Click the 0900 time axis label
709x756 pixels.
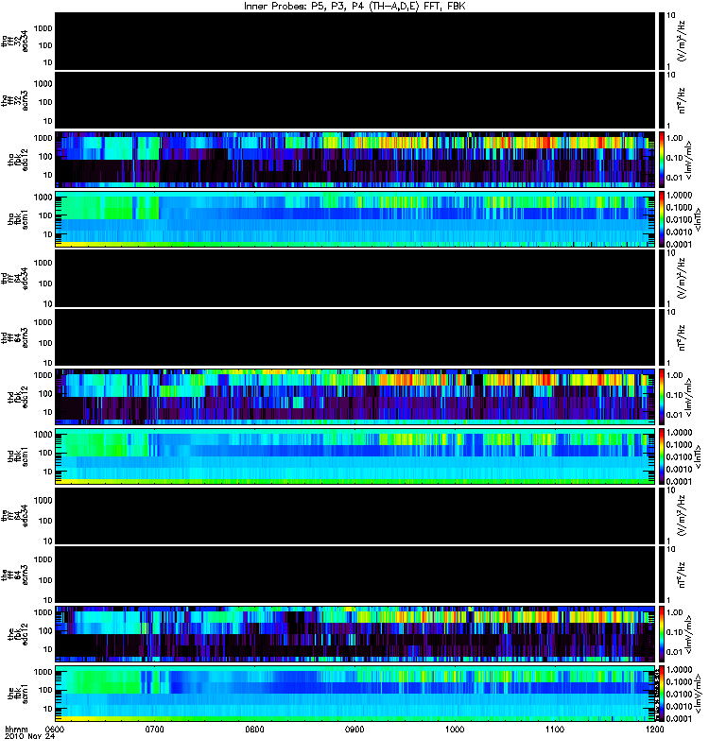tap(354, 730)
